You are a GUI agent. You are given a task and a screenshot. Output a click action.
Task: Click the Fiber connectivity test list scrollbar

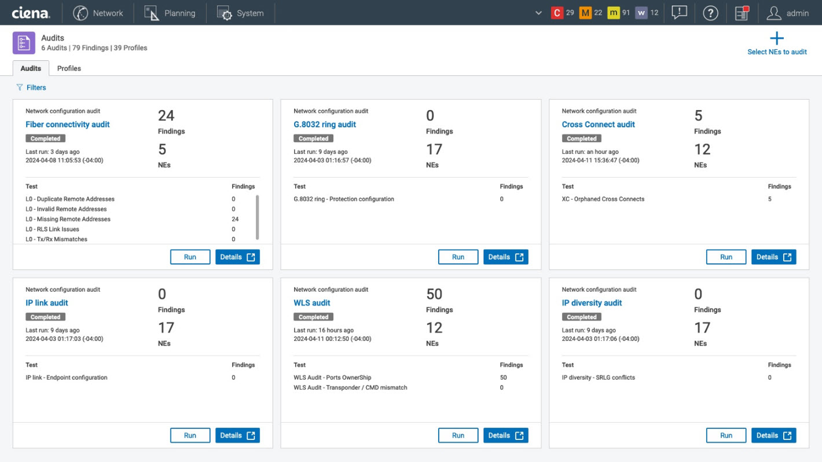257,217
